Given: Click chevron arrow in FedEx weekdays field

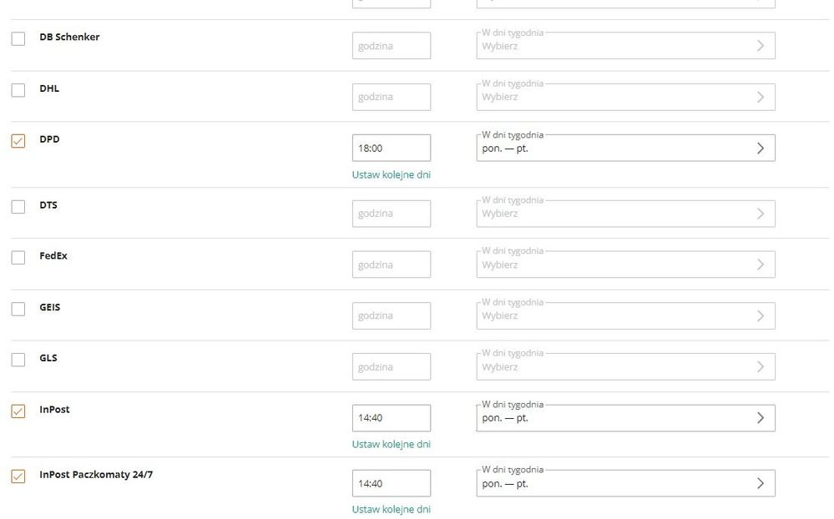Looking at the screenshot, I should click(760, 265).
